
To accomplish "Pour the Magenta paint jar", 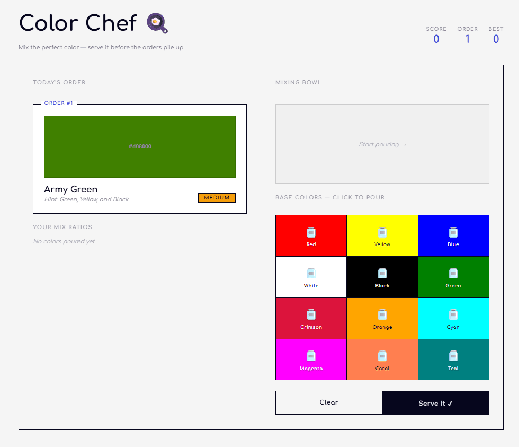I will click(311, 359).
